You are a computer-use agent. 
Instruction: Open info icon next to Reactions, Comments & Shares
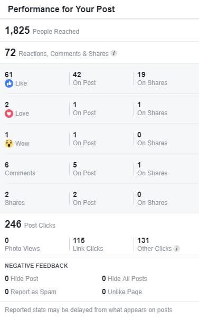point(114,53)
